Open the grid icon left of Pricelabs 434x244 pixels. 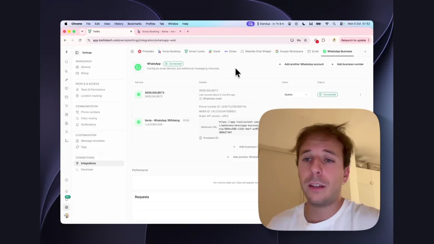tap(132, 52)
